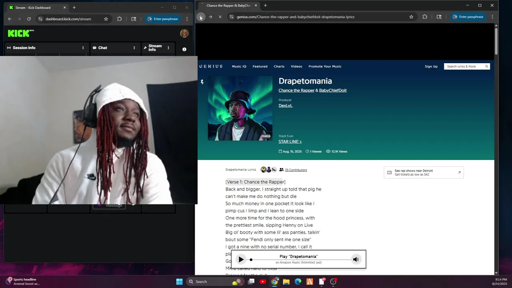Image resolution: width=512 pixels, height=288 pixels.
Task: Open Task View on the taskbar
Action: (x=251, y=282)
